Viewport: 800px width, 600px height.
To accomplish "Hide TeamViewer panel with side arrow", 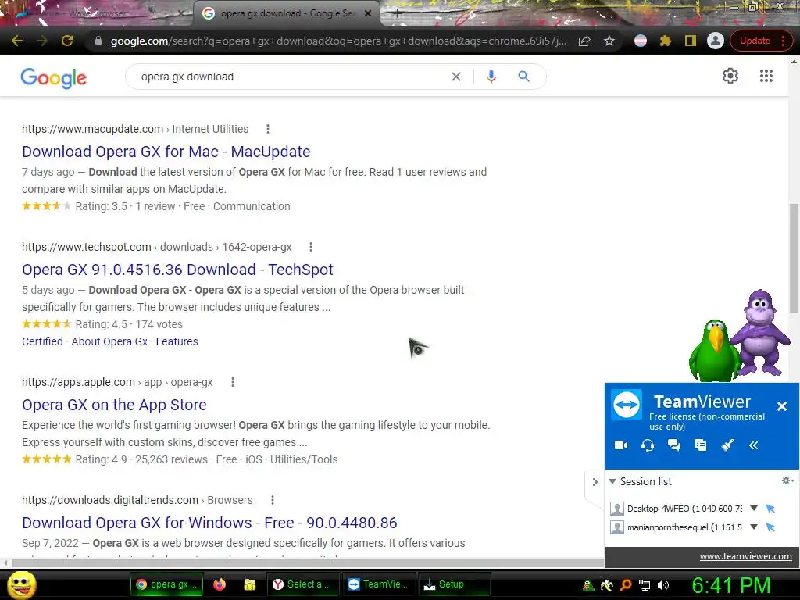I will point(595,481).
